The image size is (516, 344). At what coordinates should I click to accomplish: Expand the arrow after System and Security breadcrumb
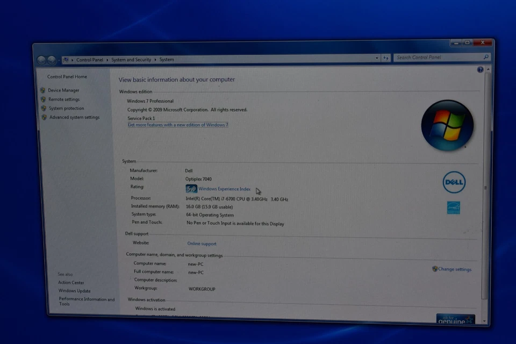[x=155, y=60]
